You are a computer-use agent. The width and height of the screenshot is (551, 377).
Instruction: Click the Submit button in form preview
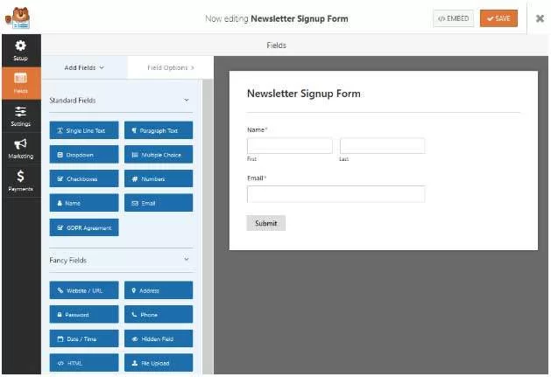click(x=265, y=223)
